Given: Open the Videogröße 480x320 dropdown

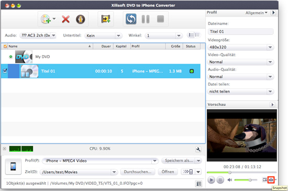Looking at the screenshot, I should [x=241, y=47].
